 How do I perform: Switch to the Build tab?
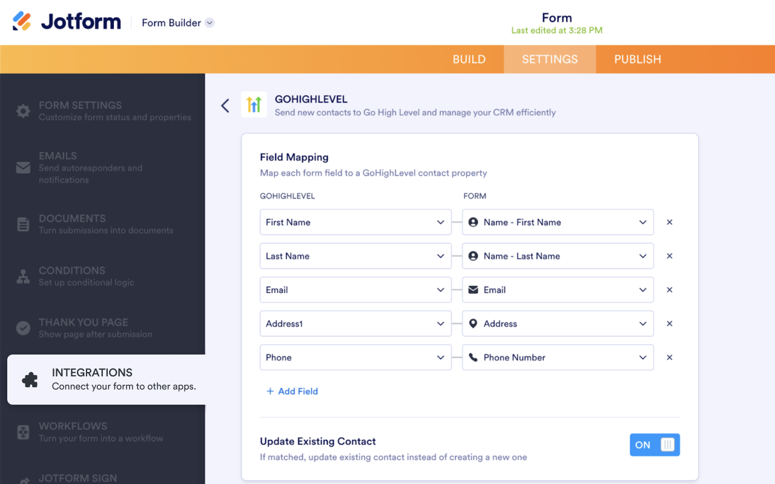(469, 59)
